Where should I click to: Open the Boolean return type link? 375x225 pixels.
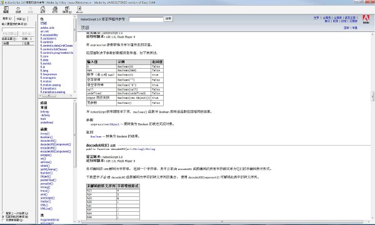96,136
